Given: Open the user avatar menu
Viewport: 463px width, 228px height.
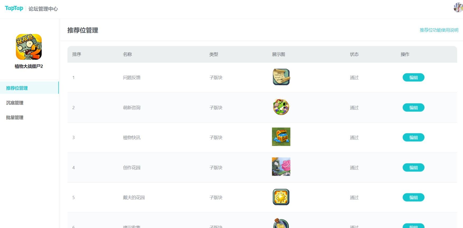Looking at the screenshot, I should click(x=458, y=8).
